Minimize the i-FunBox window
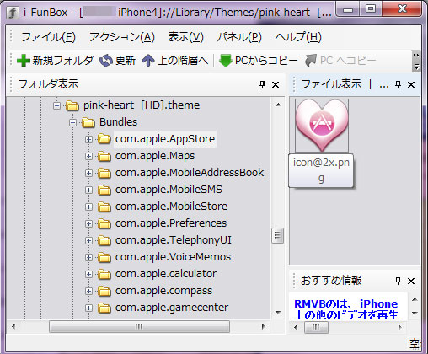 (x=348, y=10)
